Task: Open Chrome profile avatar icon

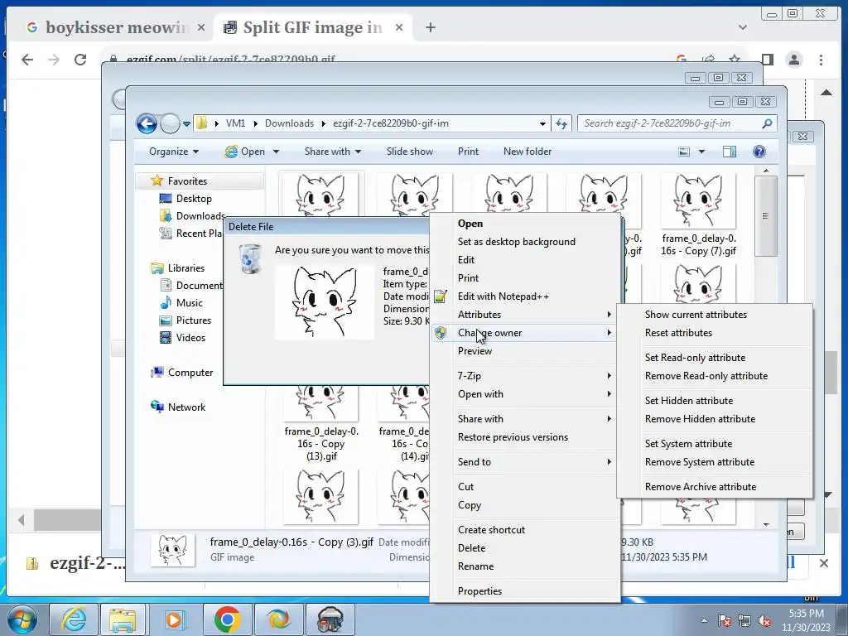Action: pos(794,60)
